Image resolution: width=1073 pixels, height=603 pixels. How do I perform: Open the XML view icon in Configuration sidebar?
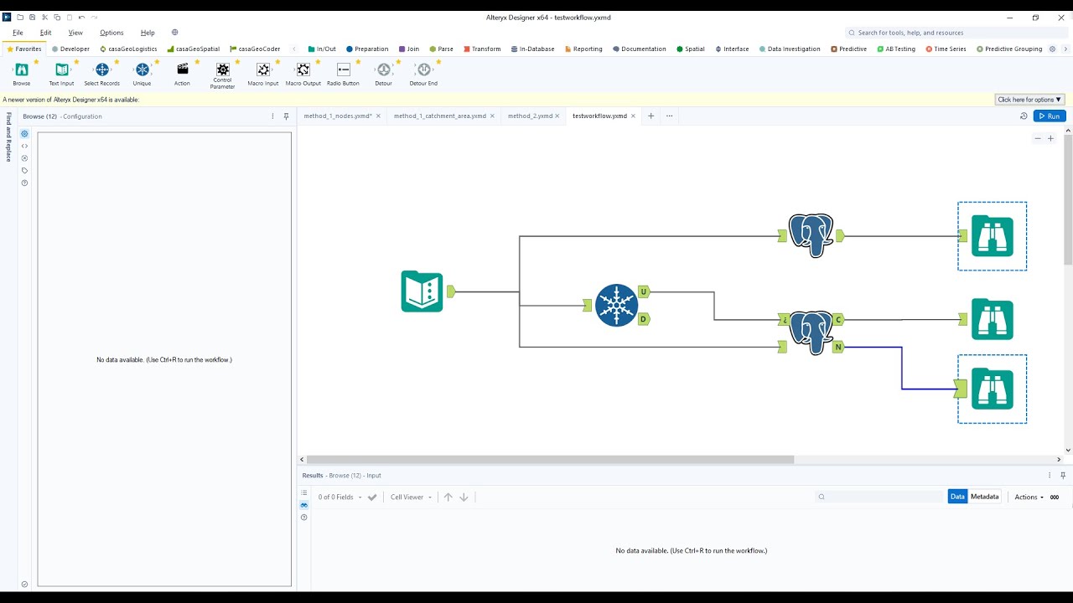24,146
